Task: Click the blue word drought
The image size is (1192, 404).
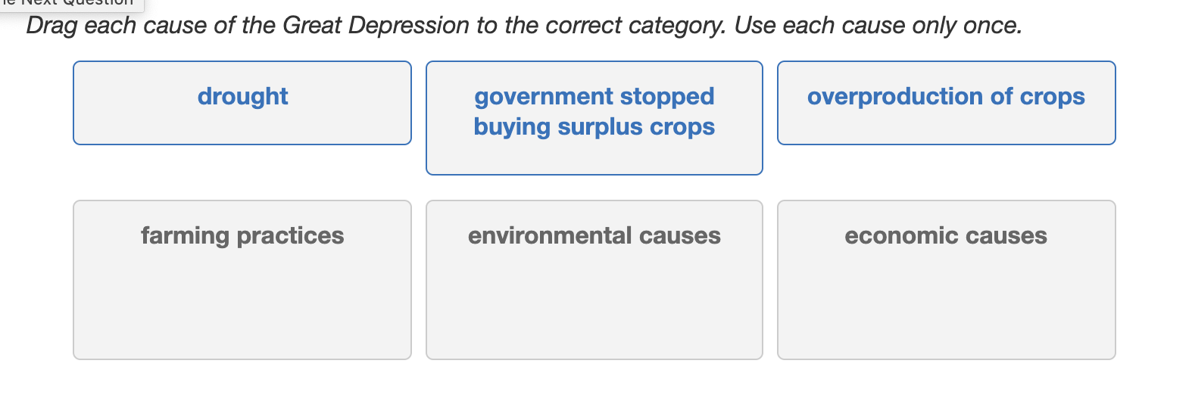Action: 242,97
